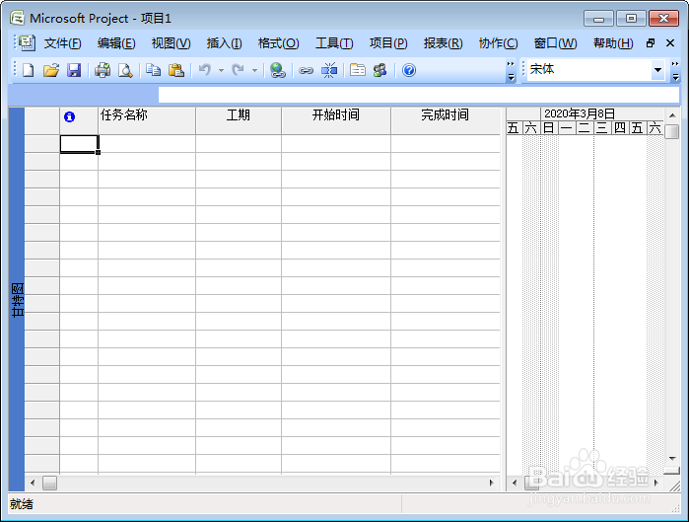Viewport: 689px width, 522px height.
Task: Minimize the Microsoft Project window
Action: 598,19
